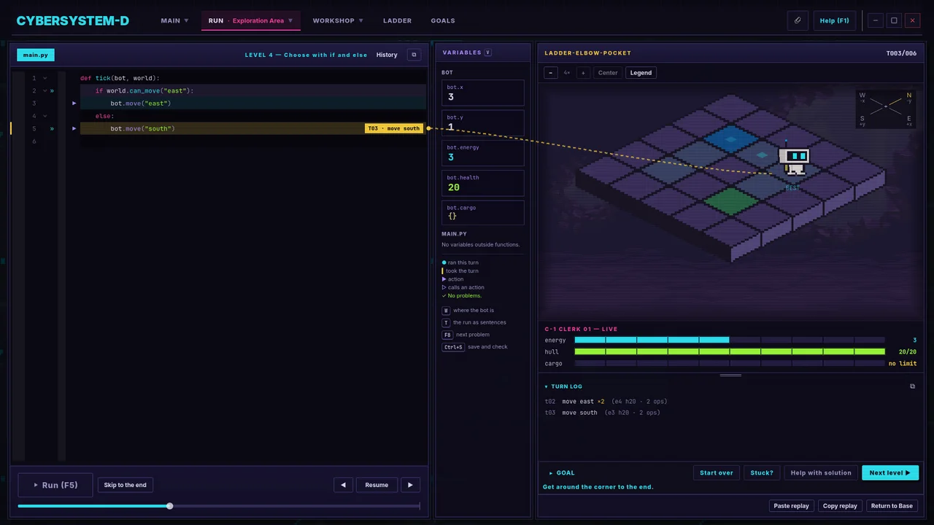Click the Next level button
934x525 pixels.
(x=890, y=472)
